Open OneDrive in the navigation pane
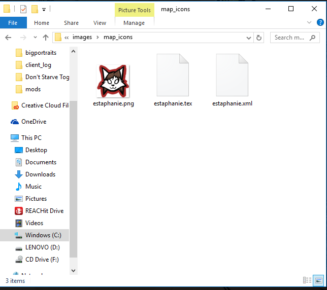 (34, 122)
